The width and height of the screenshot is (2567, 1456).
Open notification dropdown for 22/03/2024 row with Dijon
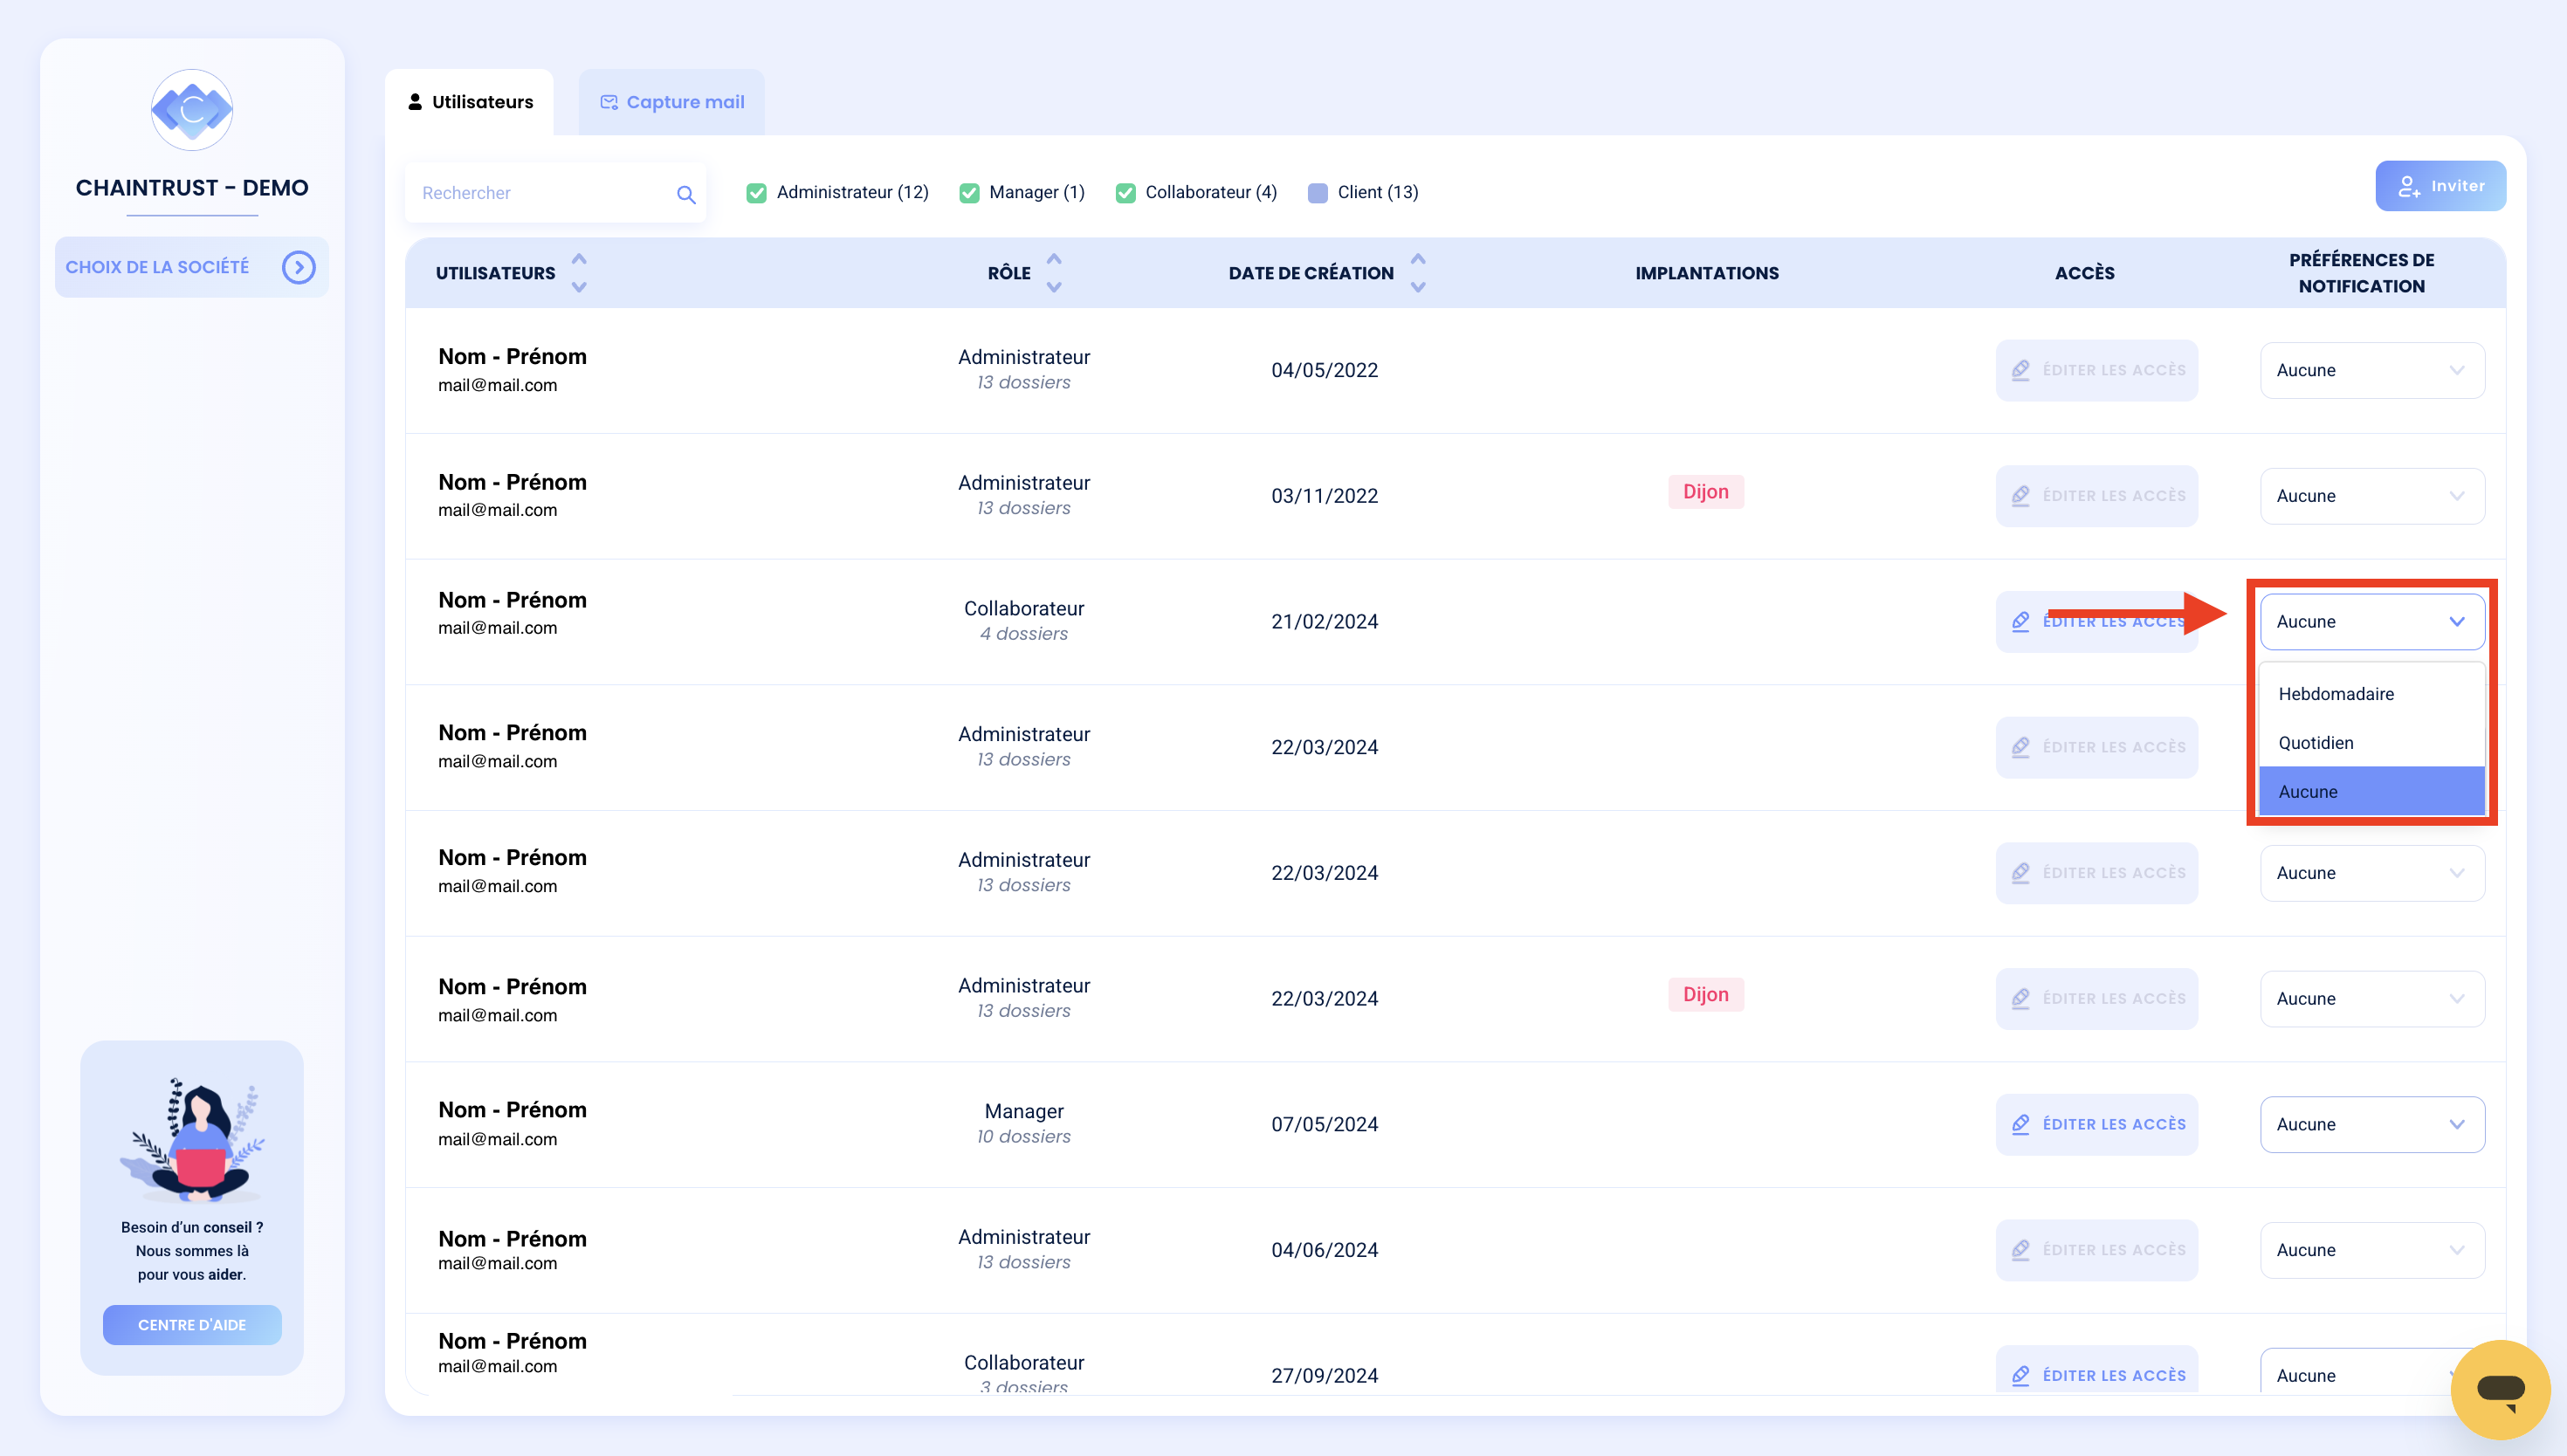(x=2372, y=999)
